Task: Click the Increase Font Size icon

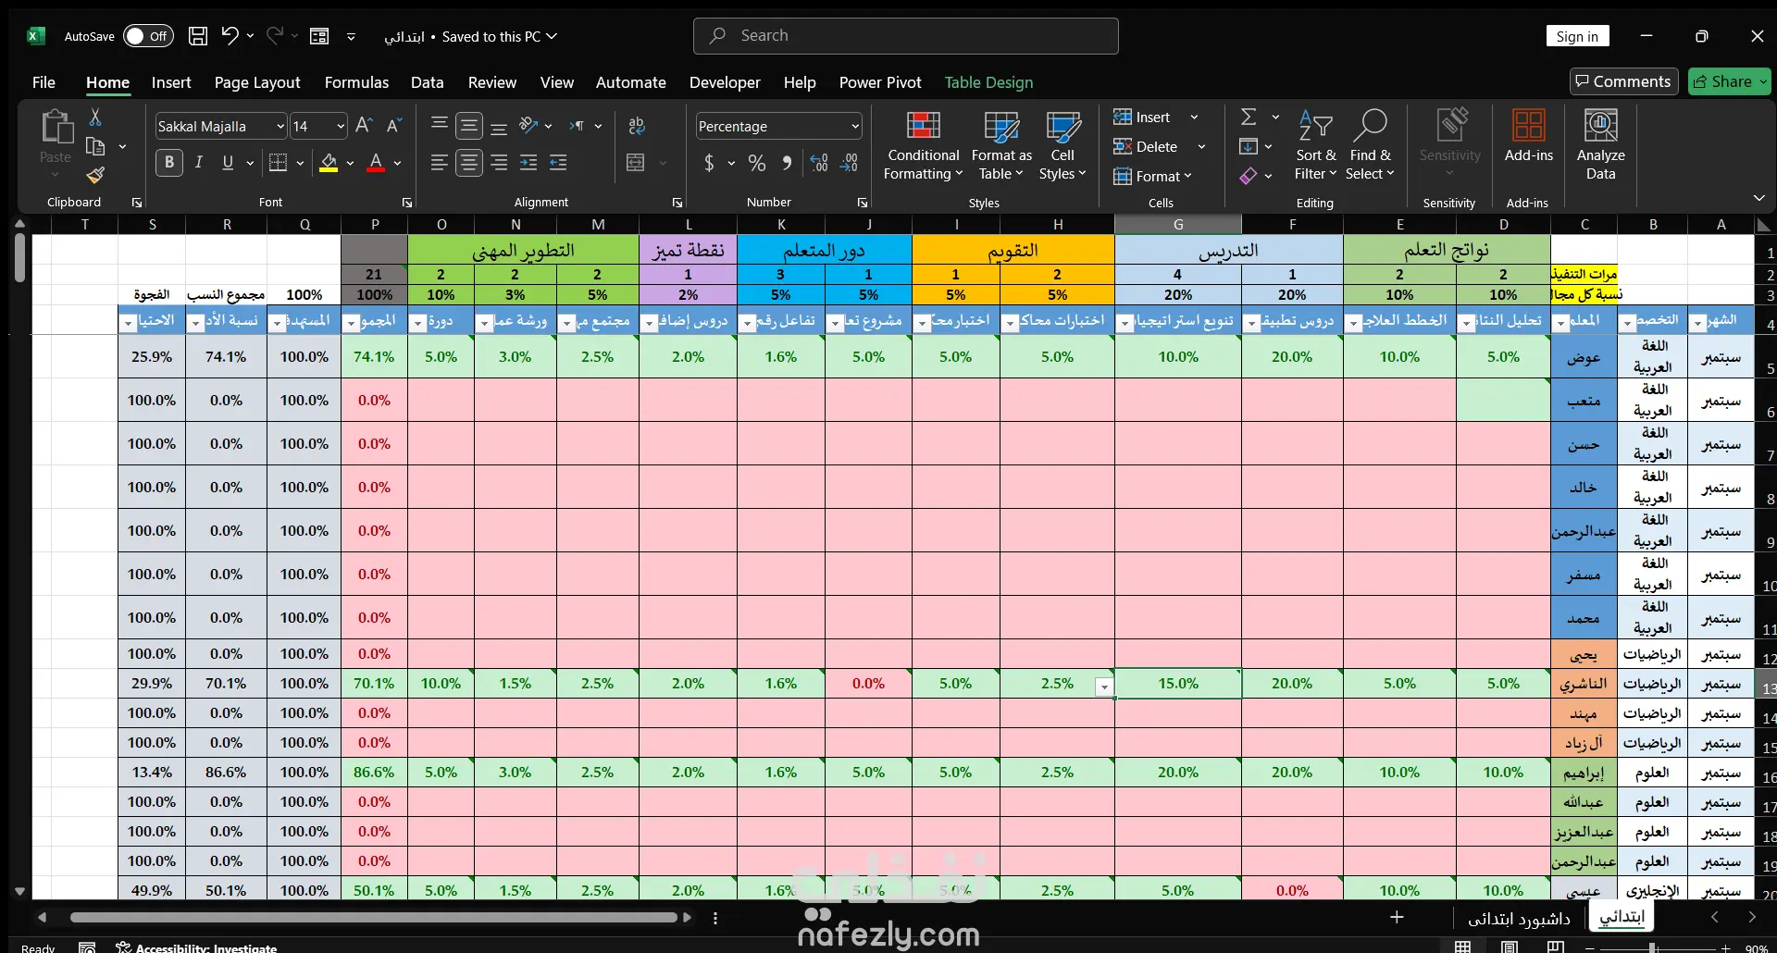Action: [x=365, y=126]
